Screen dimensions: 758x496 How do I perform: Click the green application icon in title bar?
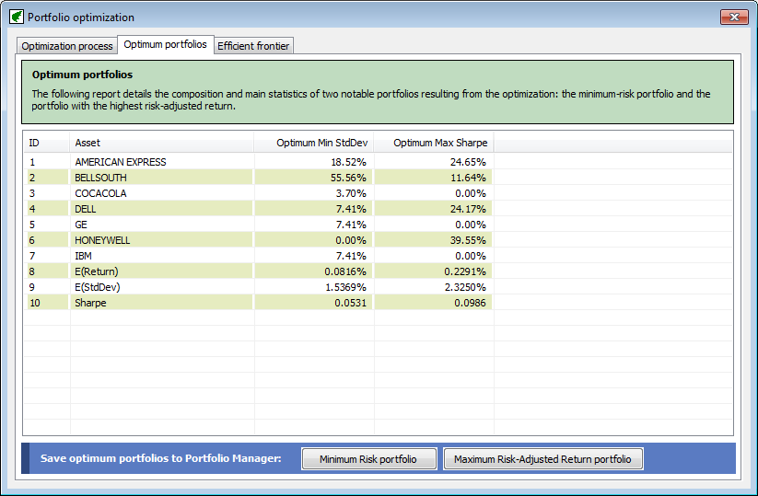(x=17, y=17)
